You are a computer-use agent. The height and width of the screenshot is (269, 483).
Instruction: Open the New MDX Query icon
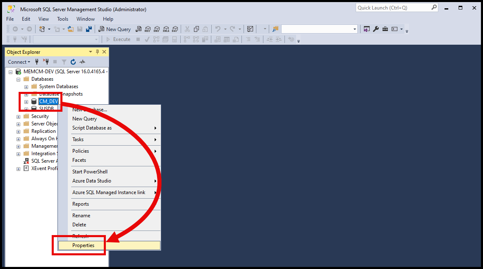click(x=147, y=29)
